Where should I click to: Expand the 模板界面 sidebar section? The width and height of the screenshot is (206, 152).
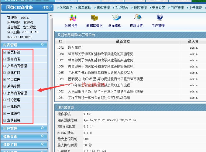(x=42, y=136)
